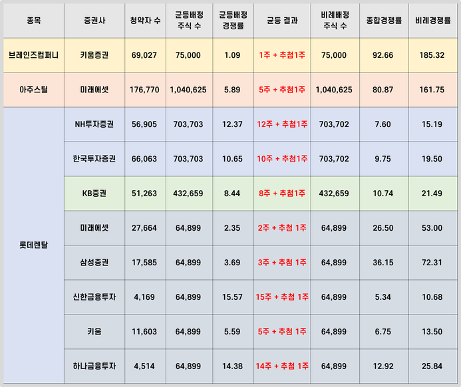Select proportional rate 25.84
461x387 pixels.
432,366
